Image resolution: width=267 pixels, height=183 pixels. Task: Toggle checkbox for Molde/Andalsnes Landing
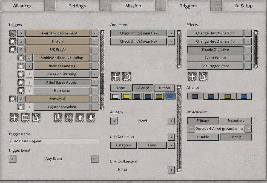(x=21, y=58)
